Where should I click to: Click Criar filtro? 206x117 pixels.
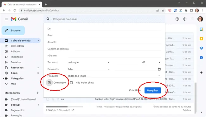point(135,90)
